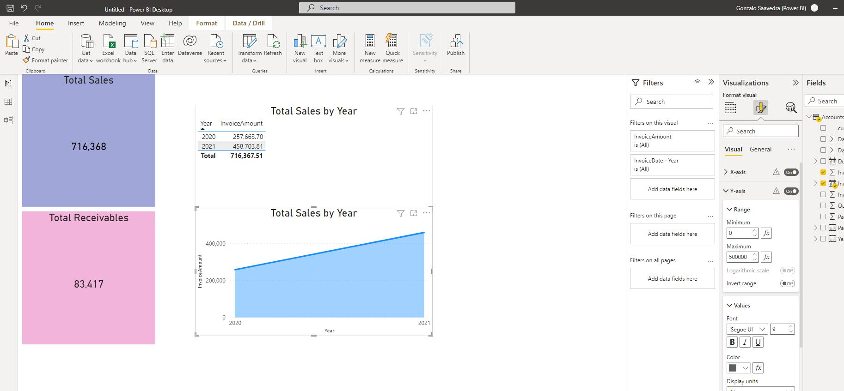The height and width of the screenshot is (391, 844).
Task: Open the Recent sources dropdown
Action: (215, 48)
